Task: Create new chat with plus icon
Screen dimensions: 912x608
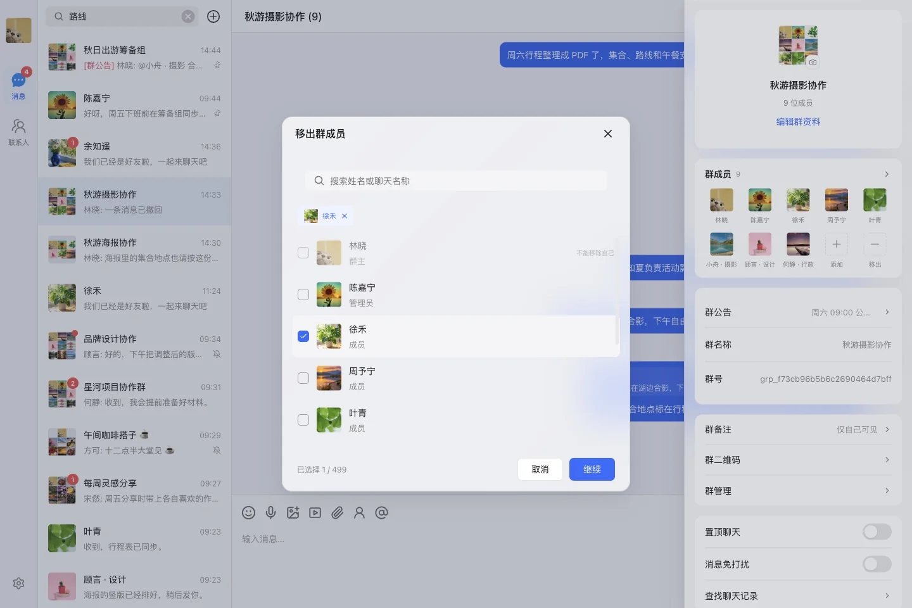Action: [x=213, y=16]
